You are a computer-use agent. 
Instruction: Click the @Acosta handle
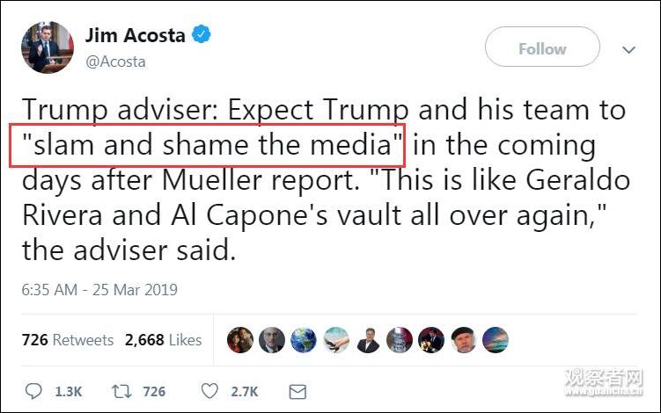click(x=115, y=62)
